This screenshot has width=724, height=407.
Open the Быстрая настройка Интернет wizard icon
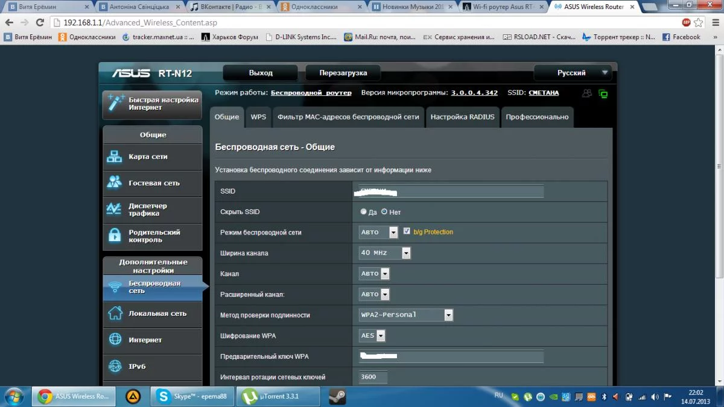115,103
